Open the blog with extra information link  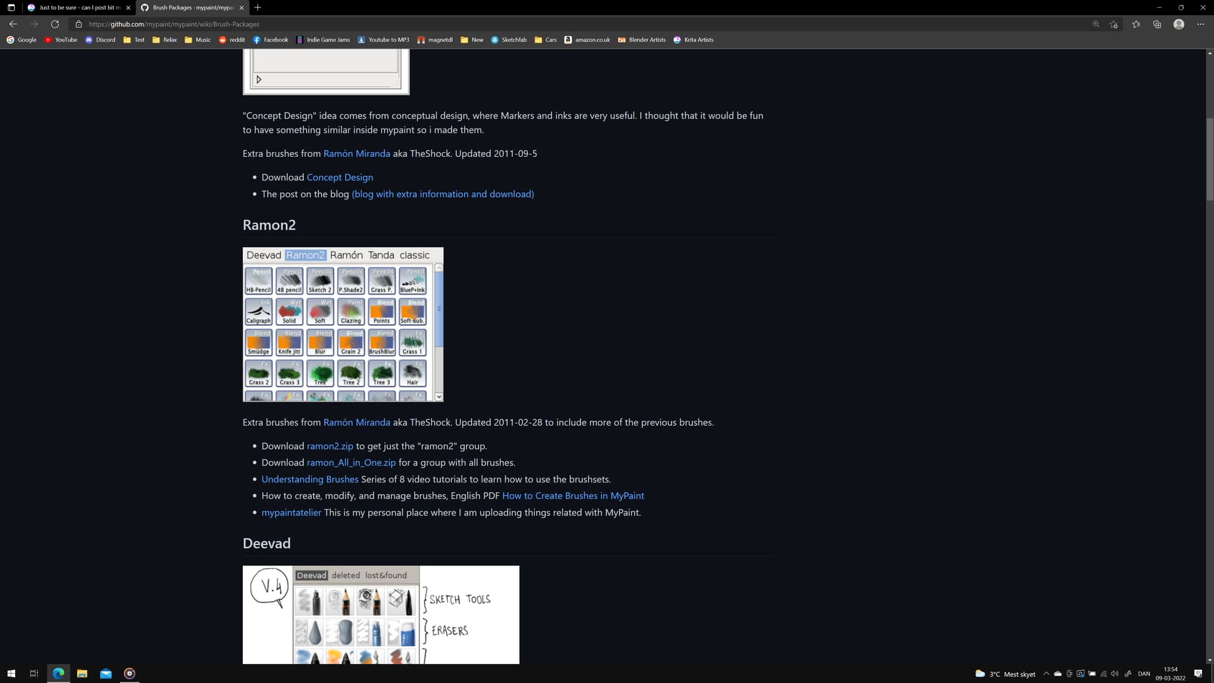coord(443,194)
